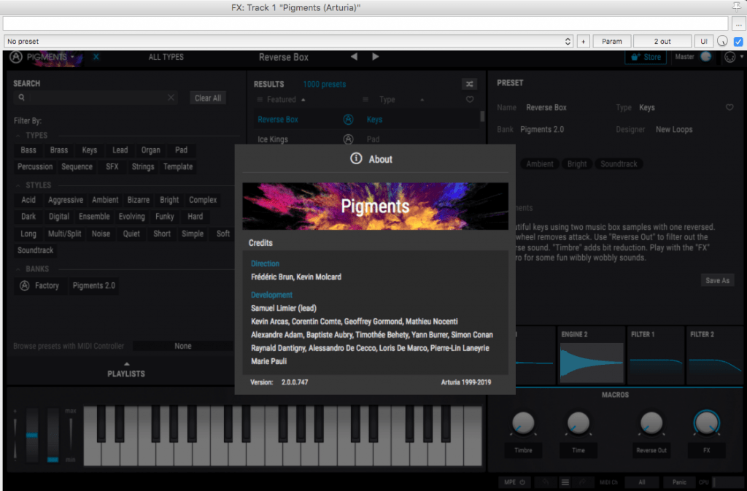Adjust the Time macro knob
747x491 pixels.
[578, 423]
